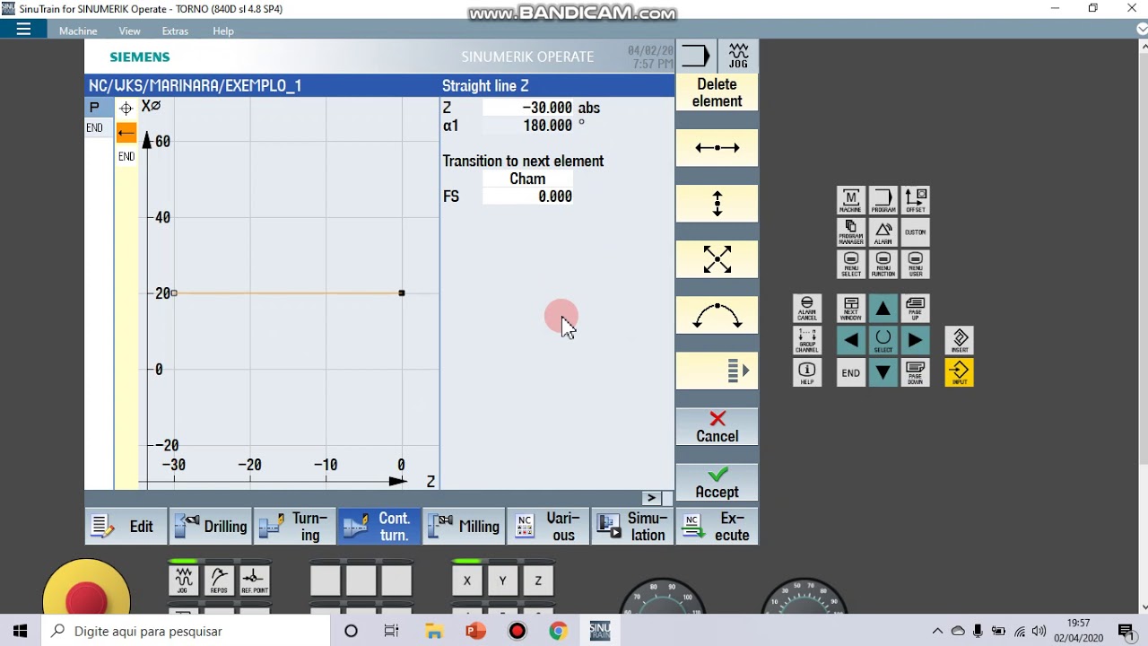Click the cursor right arrow key
The width and height of the screenshot is (1148, 646).
915,340
